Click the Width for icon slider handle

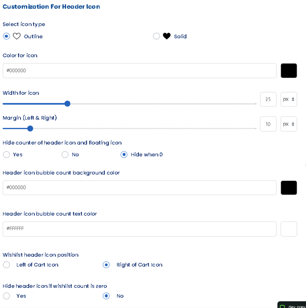[67, 104]
